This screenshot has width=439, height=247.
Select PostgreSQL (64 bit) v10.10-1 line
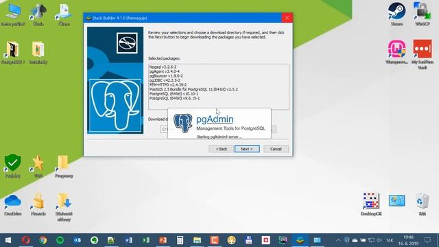click(174, 94)
